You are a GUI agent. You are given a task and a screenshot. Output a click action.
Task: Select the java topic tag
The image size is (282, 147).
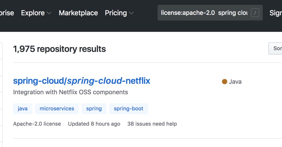pyautogui.click(x=23, y=109)
